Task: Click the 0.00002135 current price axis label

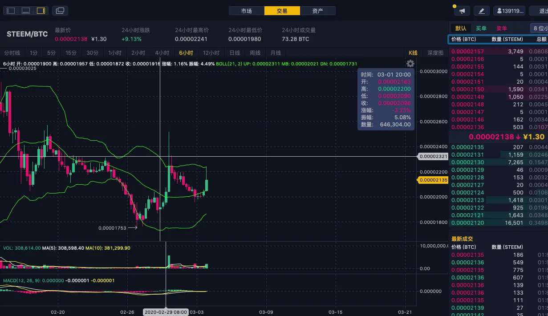Action: [x=433, y=180]
